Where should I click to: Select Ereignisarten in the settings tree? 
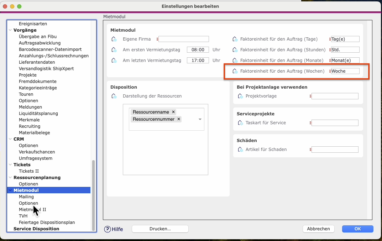pos(33,23)
